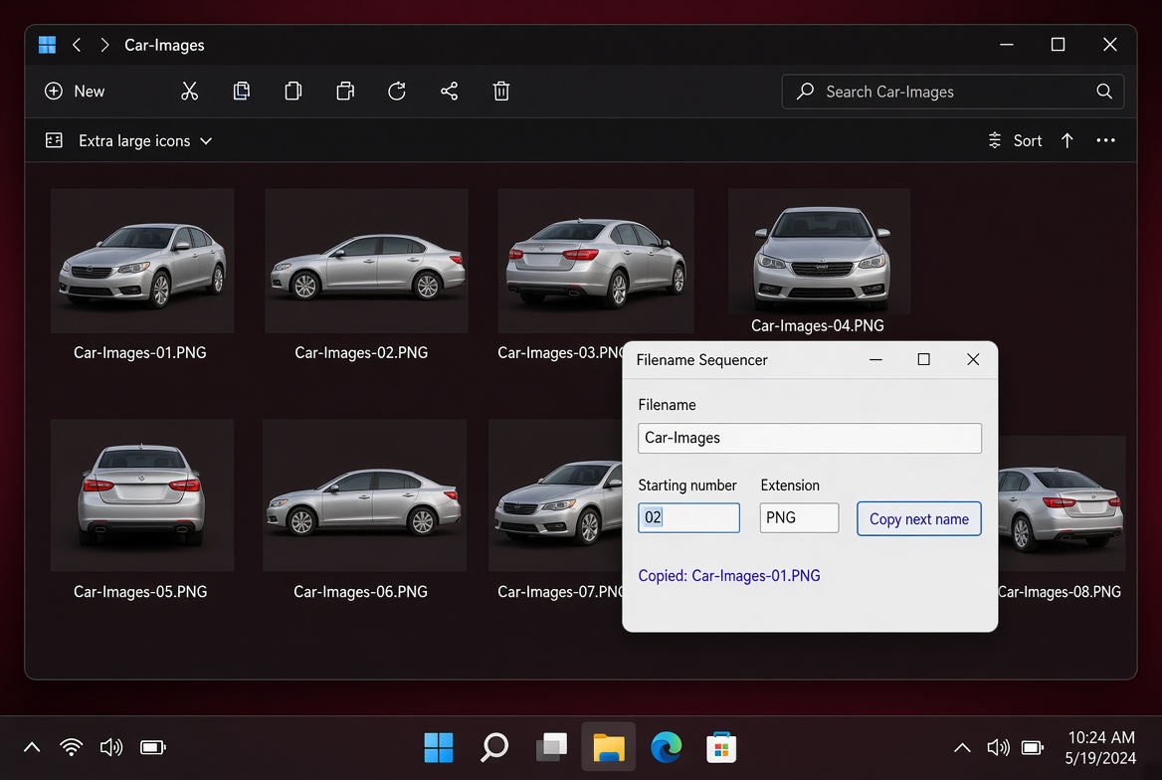
Task: Click the Search Car-Images field
Action: [x=952, y=92]
